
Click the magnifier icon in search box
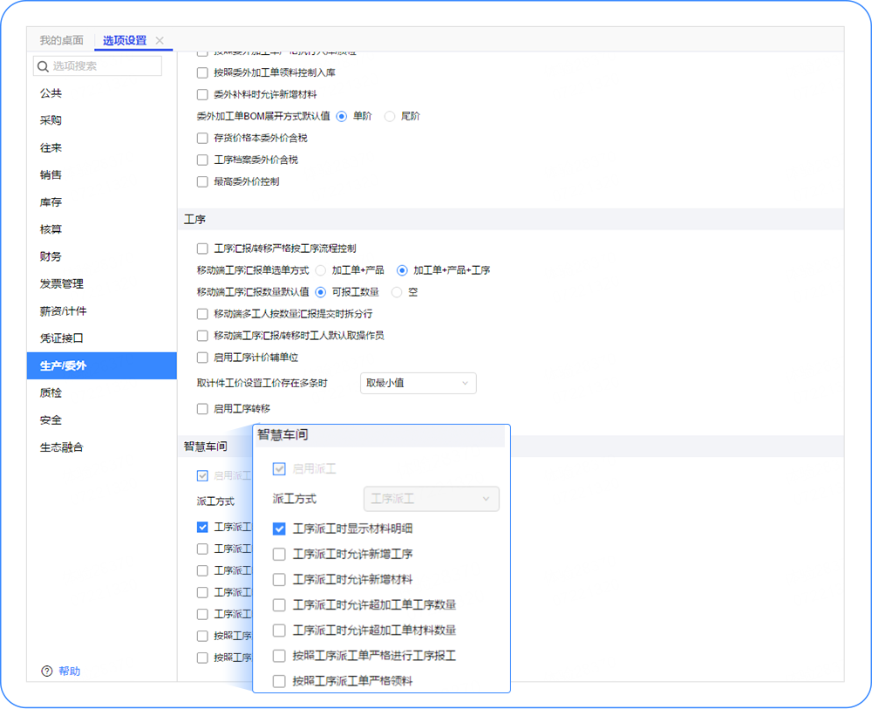tap(43, 66)
